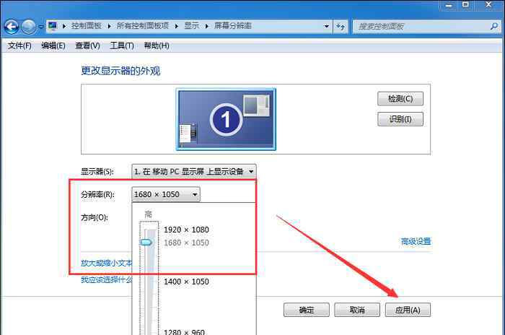Screen dimensions: 505x335
Task: Open the recent pages arrow beside Forward
Action: tap(41, 27)
